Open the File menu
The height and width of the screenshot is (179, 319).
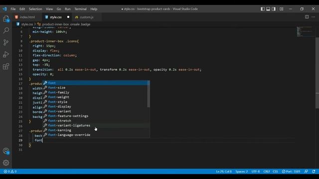[x=13, y=9]
